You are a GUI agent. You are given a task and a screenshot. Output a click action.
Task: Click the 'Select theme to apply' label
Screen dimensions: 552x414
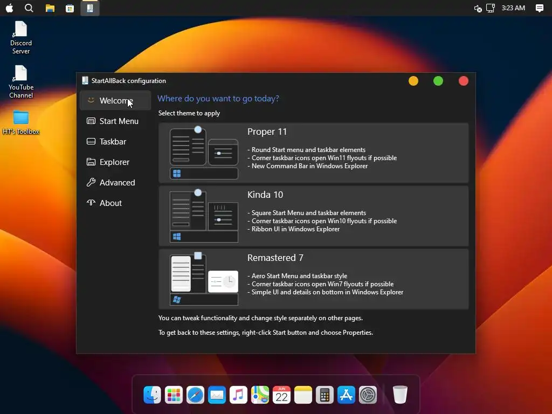tap(189, 113)
